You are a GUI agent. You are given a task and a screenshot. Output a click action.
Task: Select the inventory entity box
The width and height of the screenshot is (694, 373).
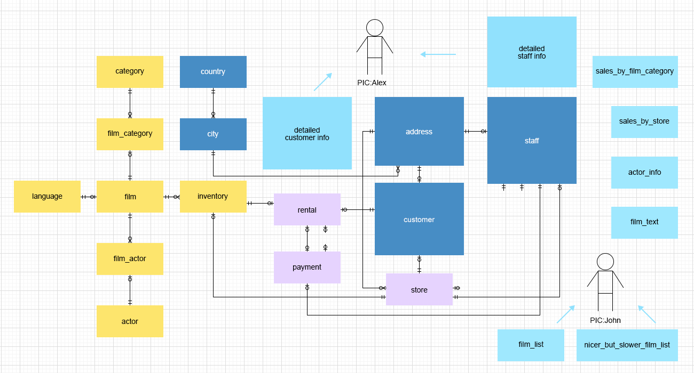click(213, 197)
